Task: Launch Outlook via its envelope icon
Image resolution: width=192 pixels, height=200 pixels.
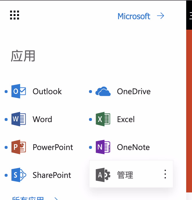Action: (19, 91)
